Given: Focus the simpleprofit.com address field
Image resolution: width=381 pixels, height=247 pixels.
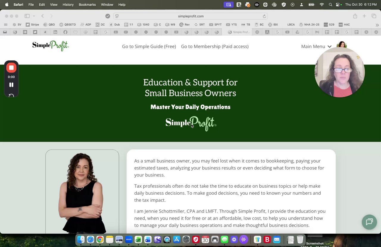Looking at the screenshot, I should [190, 16].
